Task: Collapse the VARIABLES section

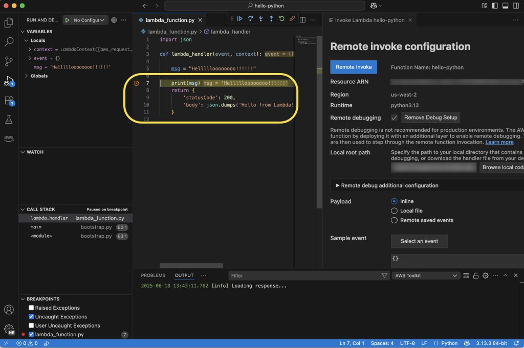Action: (x=23, y=31)
